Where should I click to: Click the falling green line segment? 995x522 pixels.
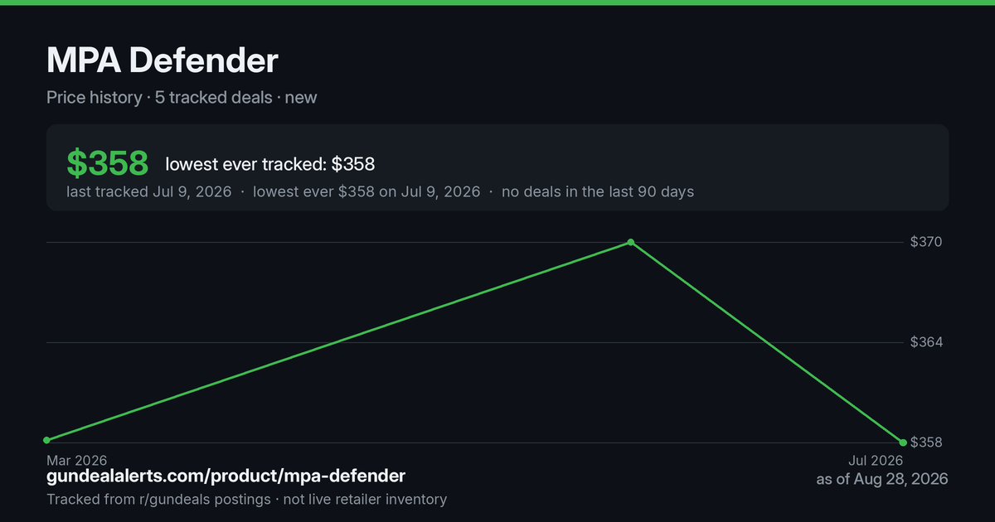coord(767,342)
